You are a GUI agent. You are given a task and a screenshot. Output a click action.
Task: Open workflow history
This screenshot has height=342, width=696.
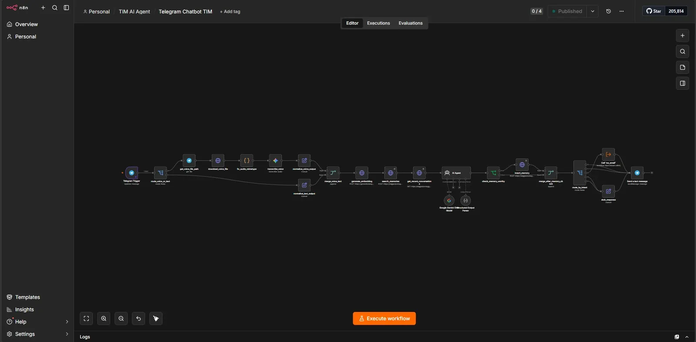pos(609,11)
